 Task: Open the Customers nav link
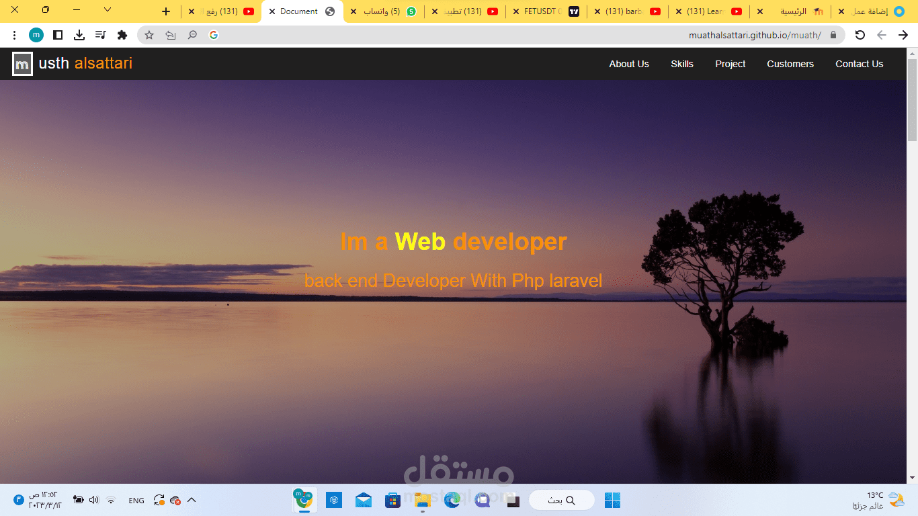(790, 64)
